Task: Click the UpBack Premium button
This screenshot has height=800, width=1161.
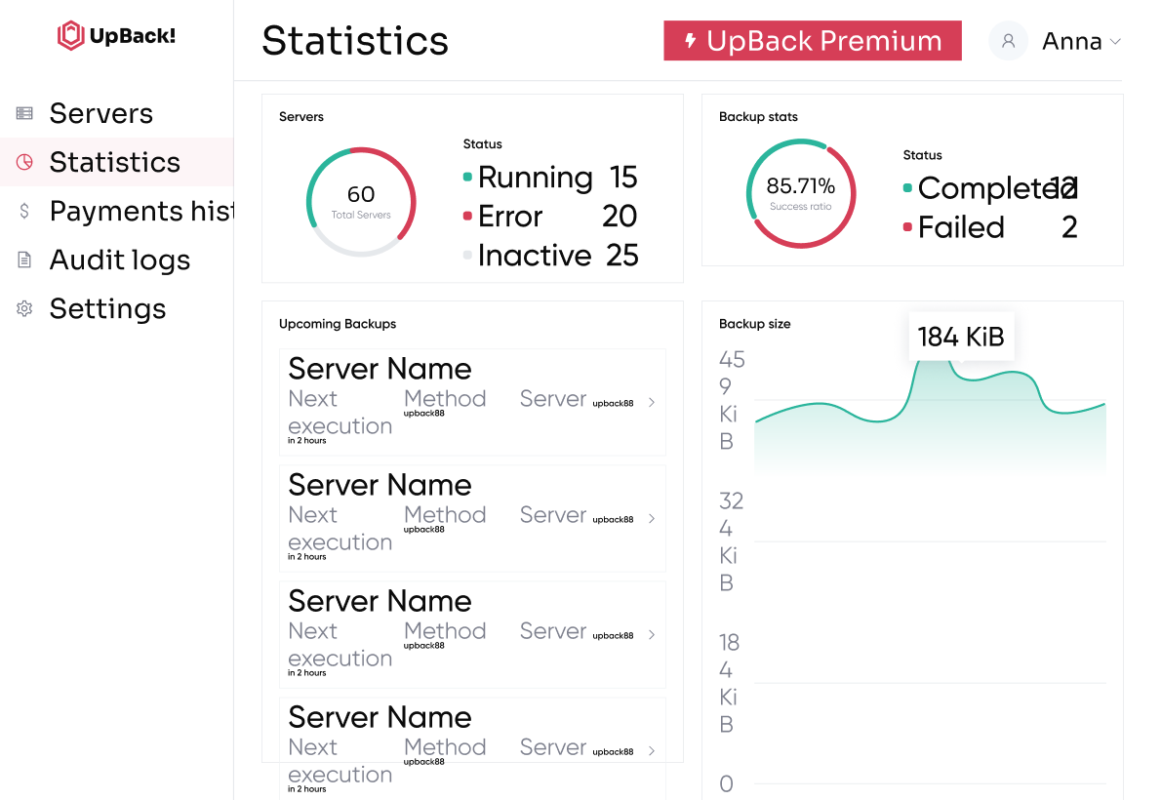Action: coord(812,41)
